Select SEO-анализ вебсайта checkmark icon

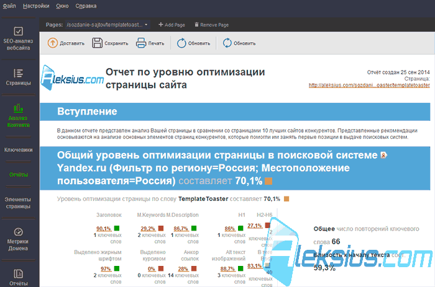(x=18, y=31)
